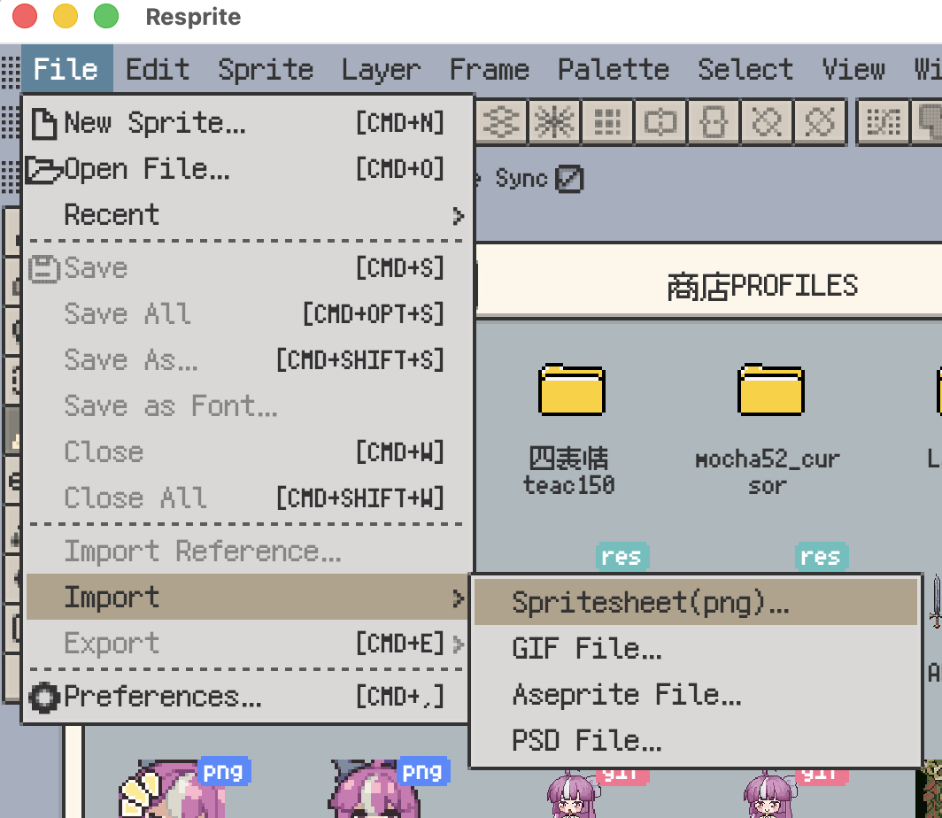The width and height of the screenshot is (942, 818).
Task: Click the res badge under mocha52_cursor
Action: point(822,556)
